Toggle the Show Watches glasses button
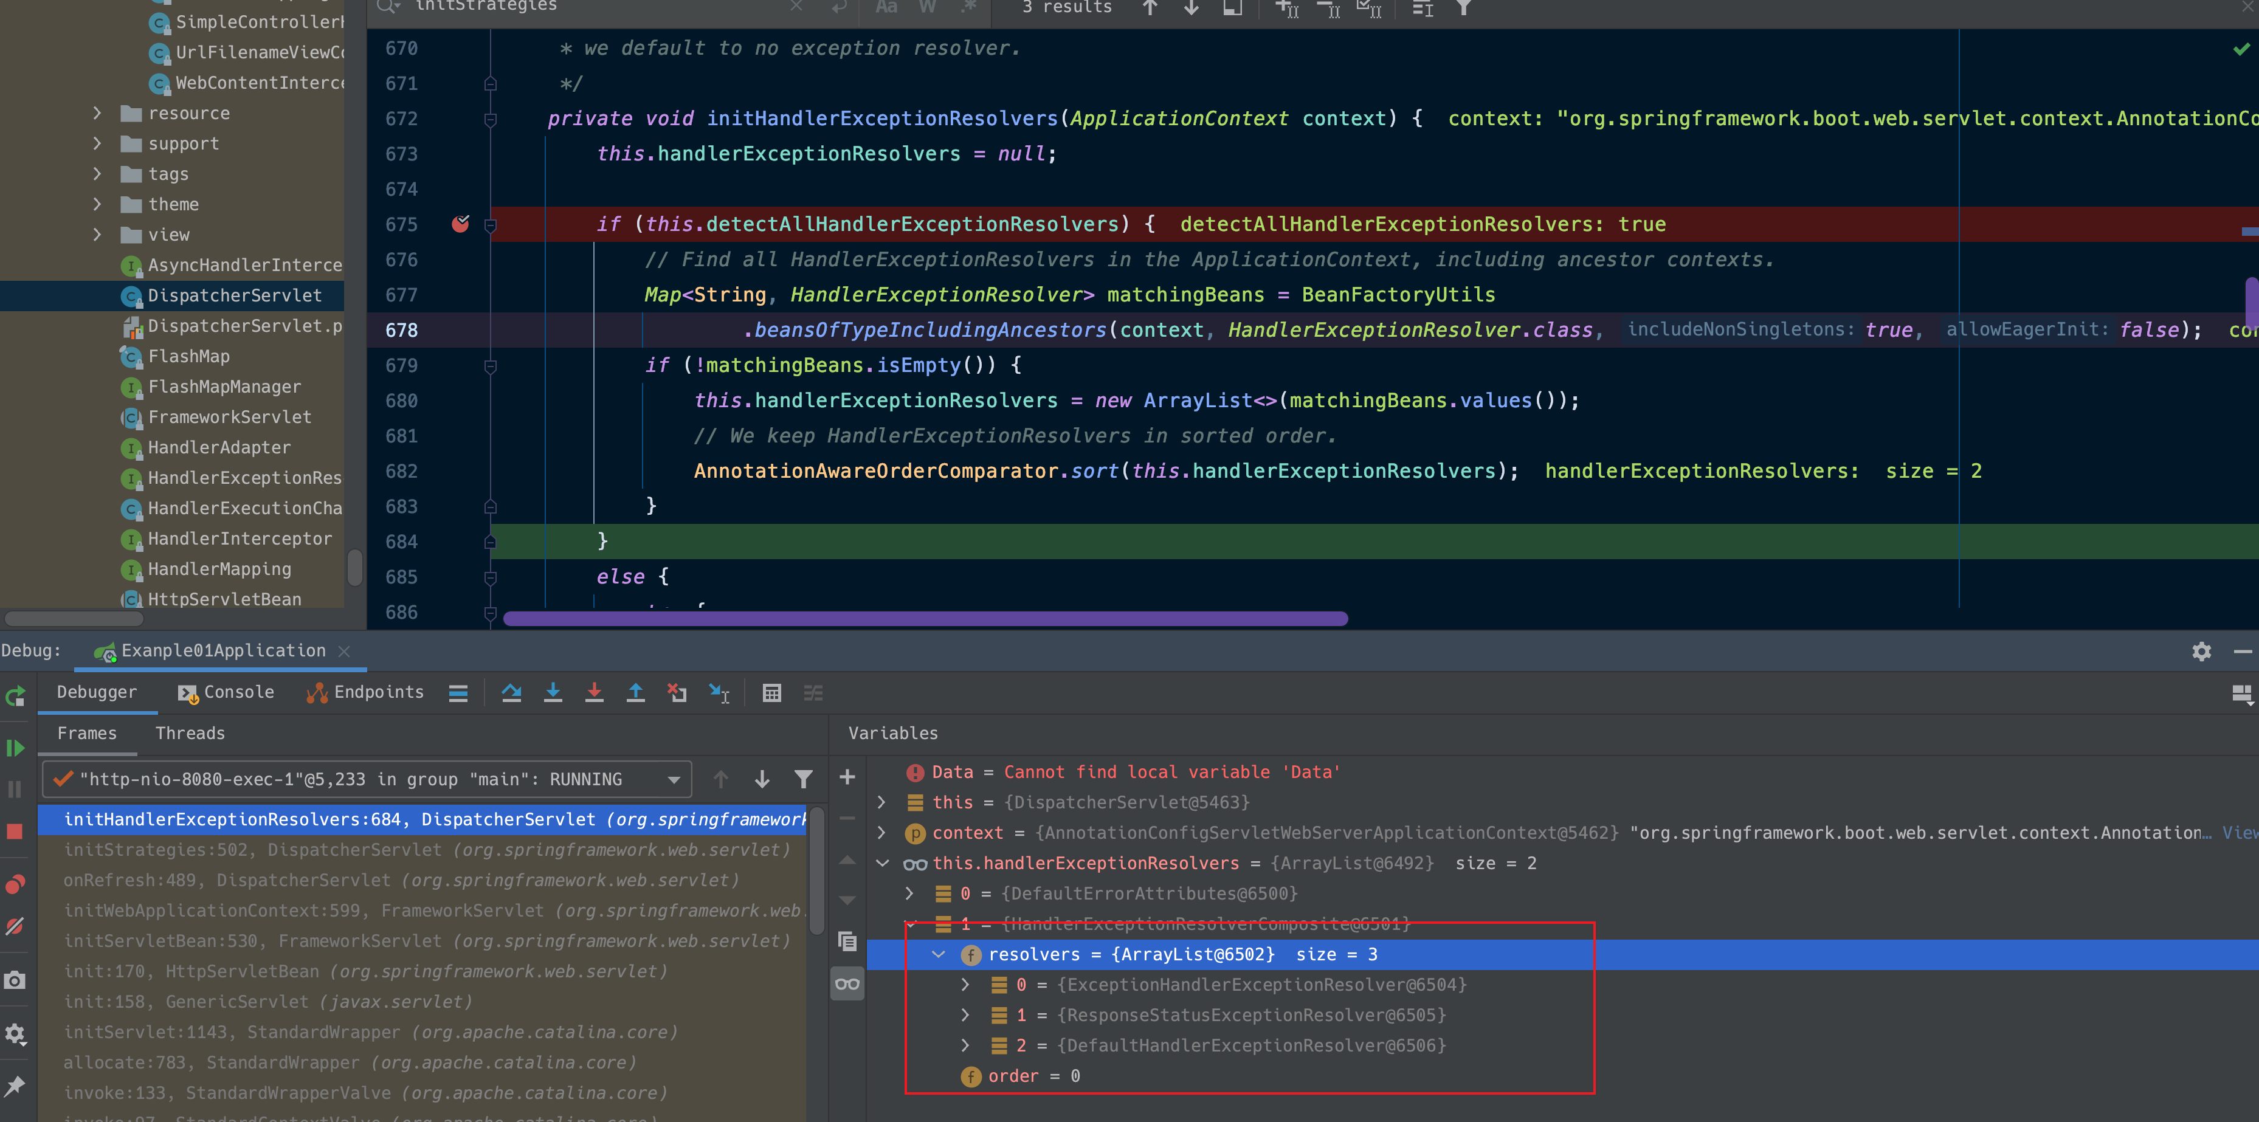The image size is (2259, 1122). click(847, 985)
